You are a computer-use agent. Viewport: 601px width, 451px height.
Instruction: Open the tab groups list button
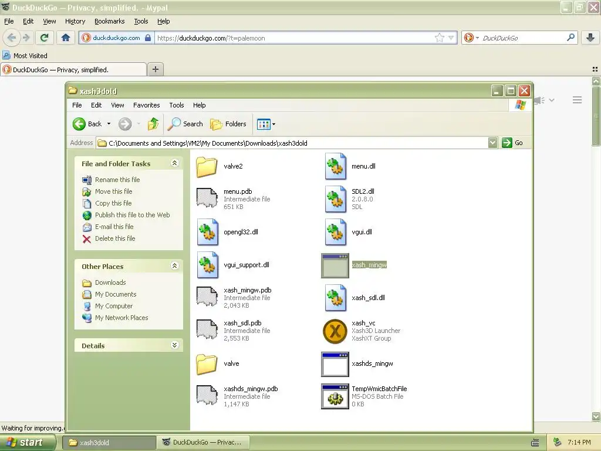point(595,69)
